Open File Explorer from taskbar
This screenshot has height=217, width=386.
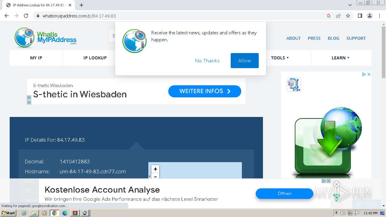pos(34,213)
